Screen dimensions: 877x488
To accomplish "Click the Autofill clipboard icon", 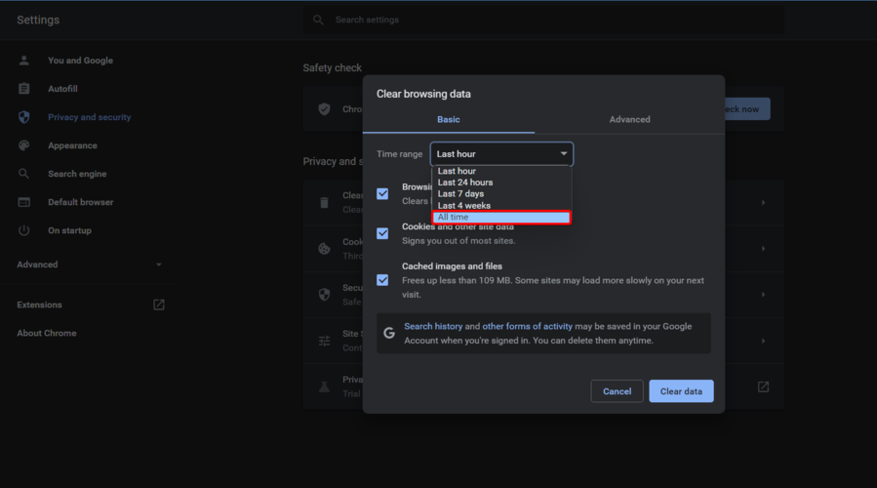I will 24,89.
